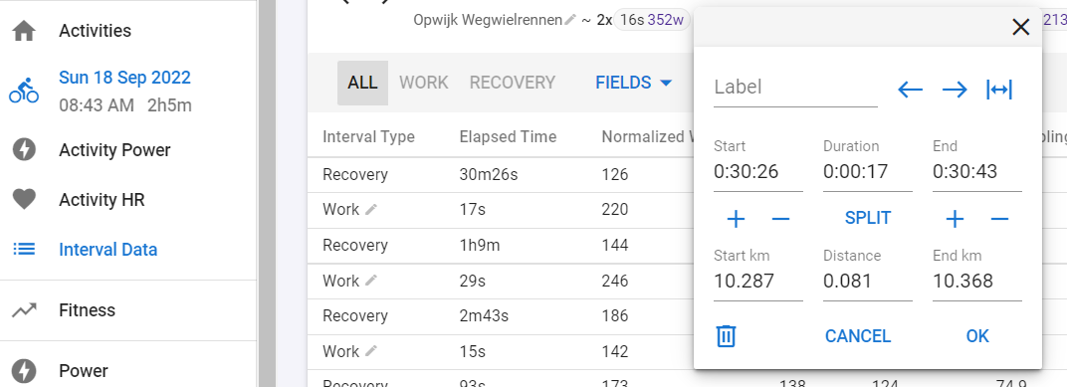Cancel the interval edit dialog
This screenshot has width=1067, height=387.
pos(857,336)
